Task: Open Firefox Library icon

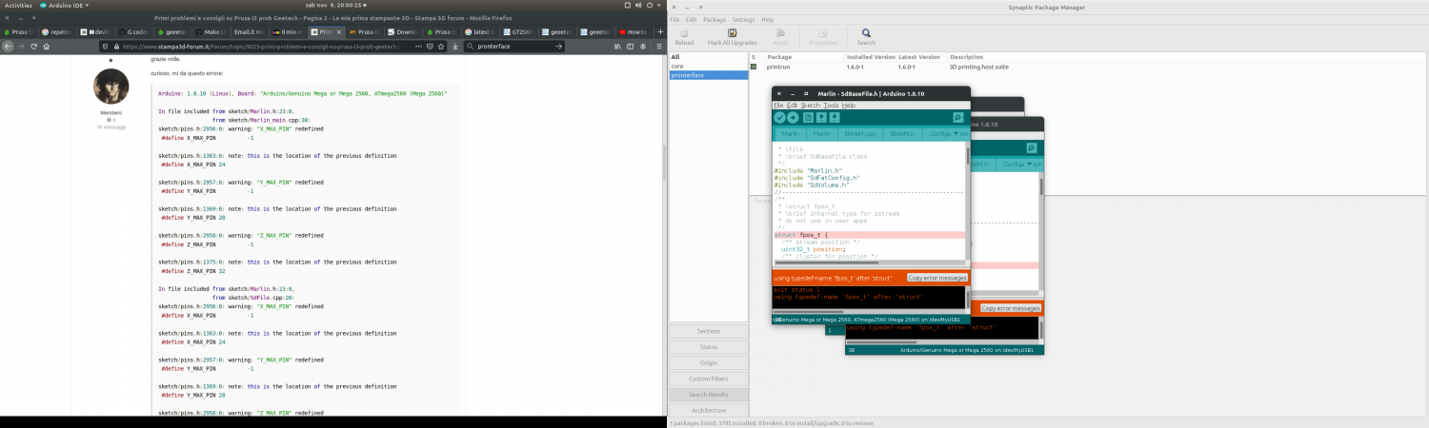Action: 617,46
